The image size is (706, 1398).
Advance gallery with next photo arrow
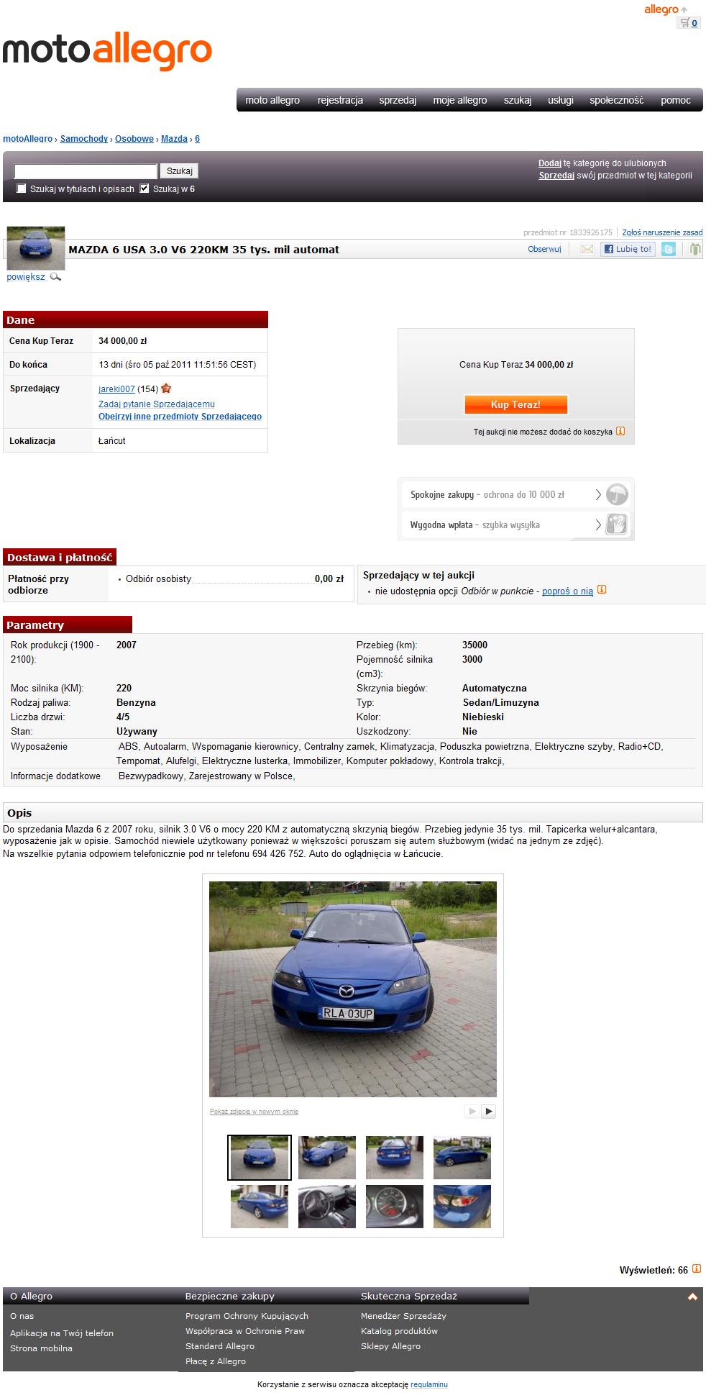tap(488, 1111)
